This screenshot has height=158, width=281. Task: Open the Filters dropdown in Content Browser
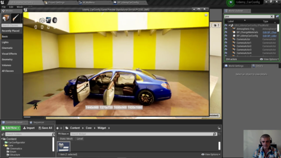click(63, 134)
